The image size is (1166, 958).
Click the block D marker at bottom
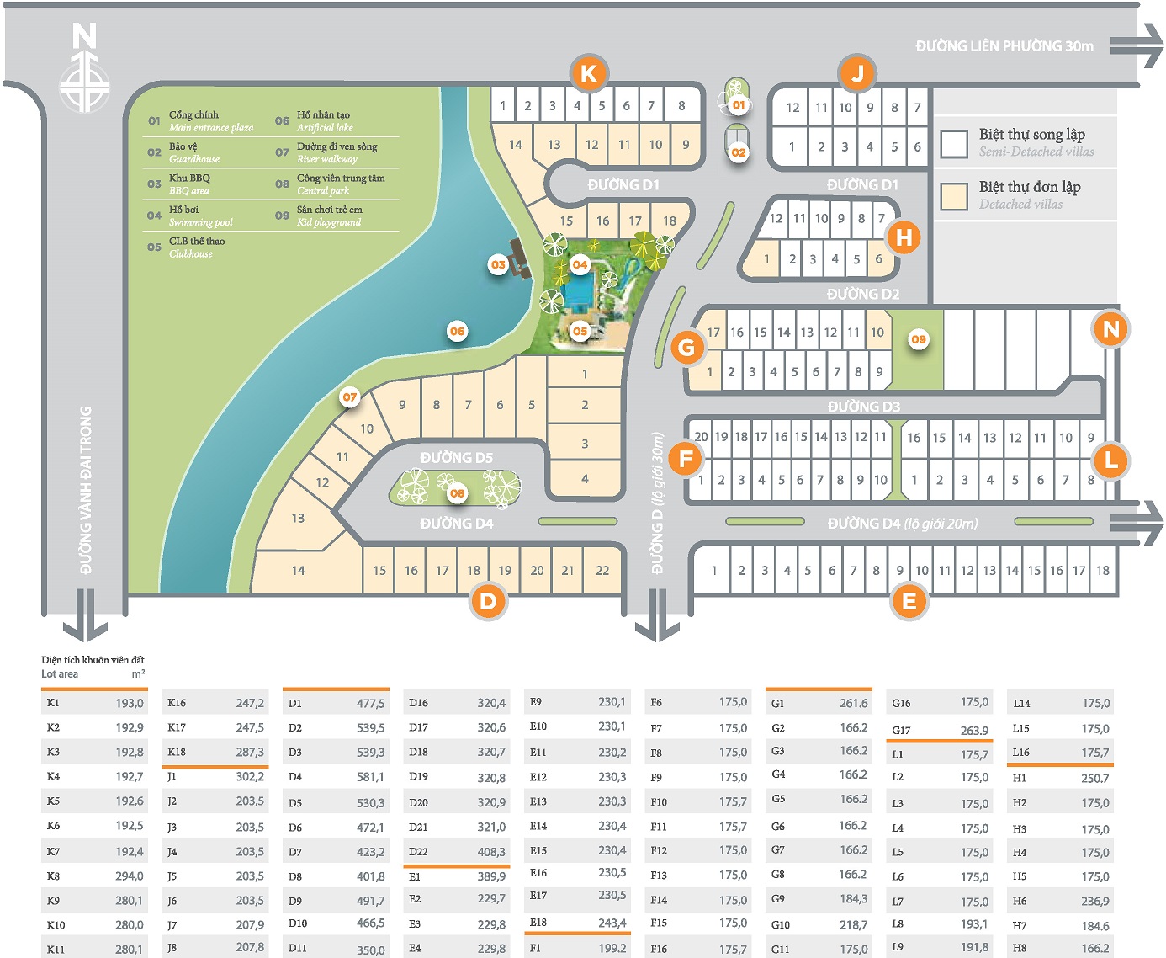point(488,601)
